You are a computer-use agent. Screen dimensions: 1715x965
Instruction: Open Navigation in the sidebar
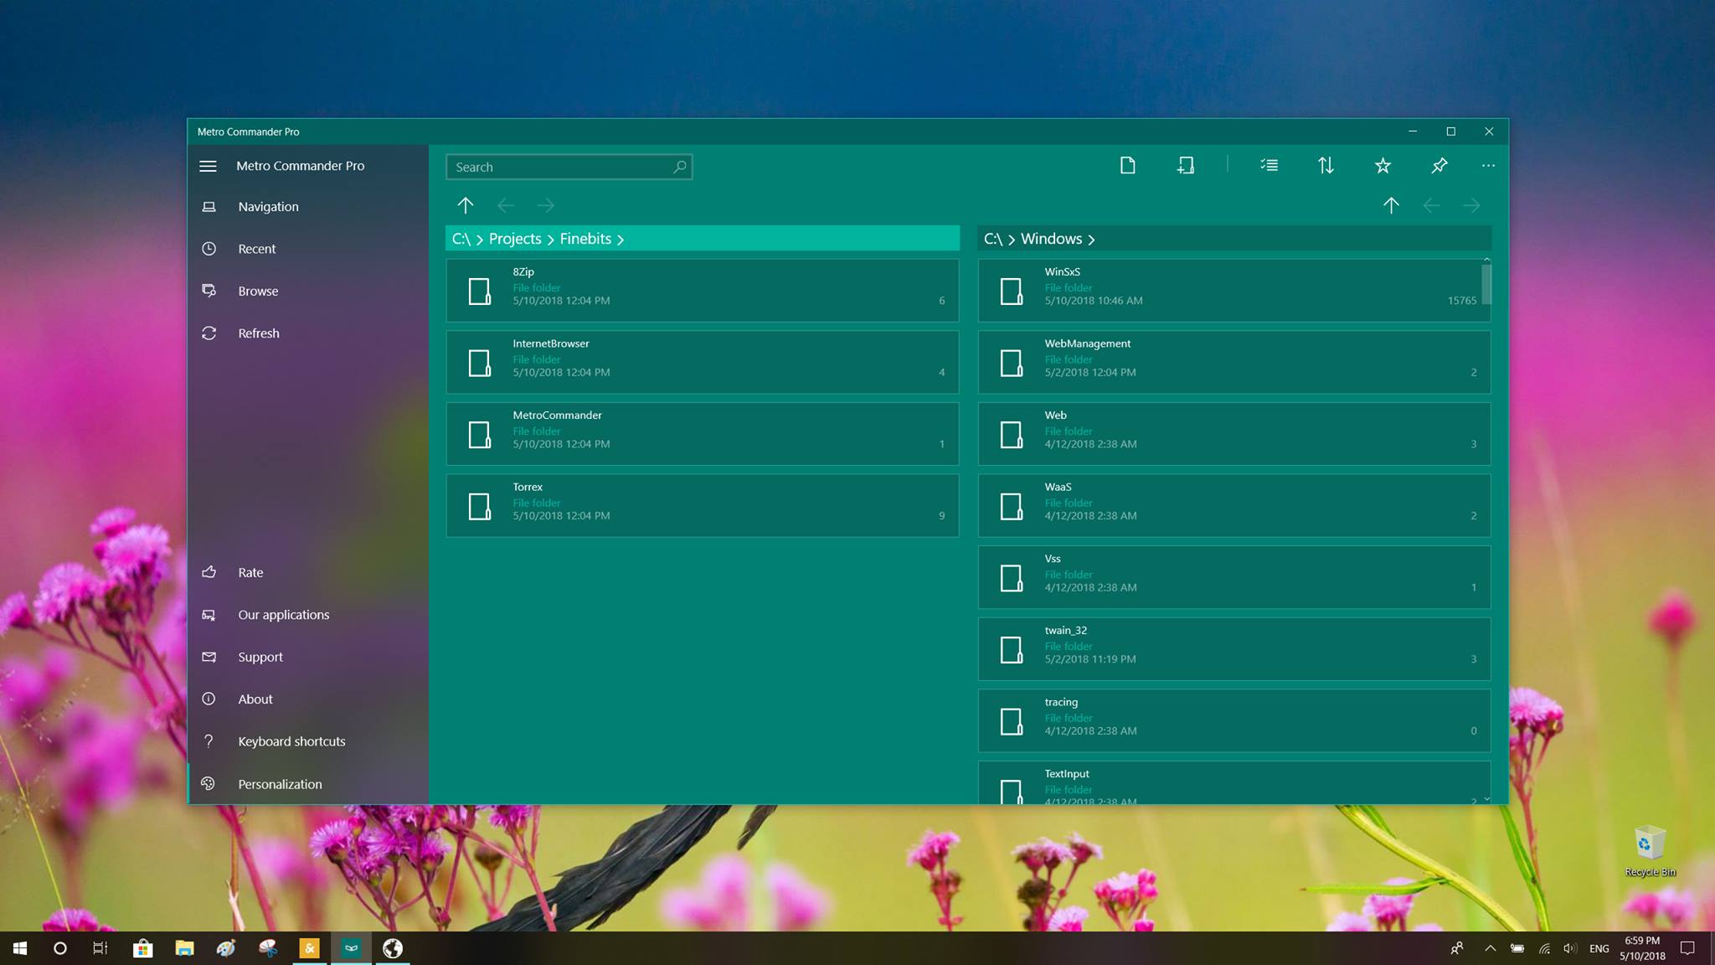(x=308, y=206)
